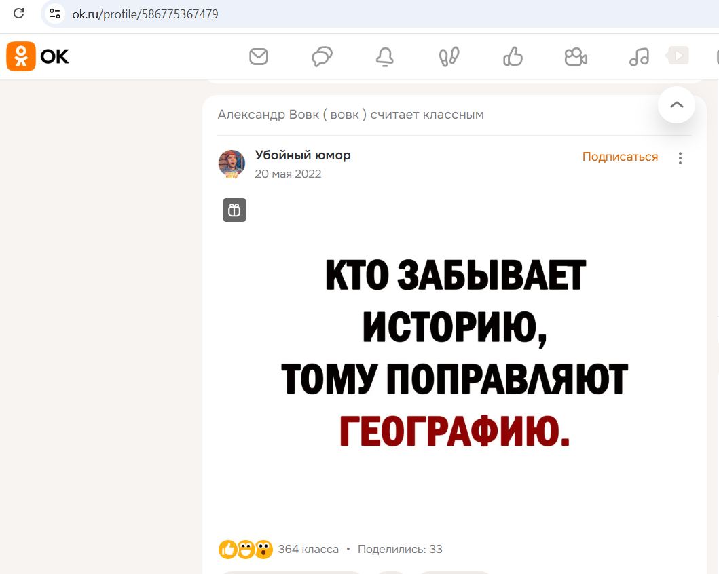The image size is (719, 574).
Task: Open Marks thumbs-up icon in header
Action: click(x=513, y=57)
